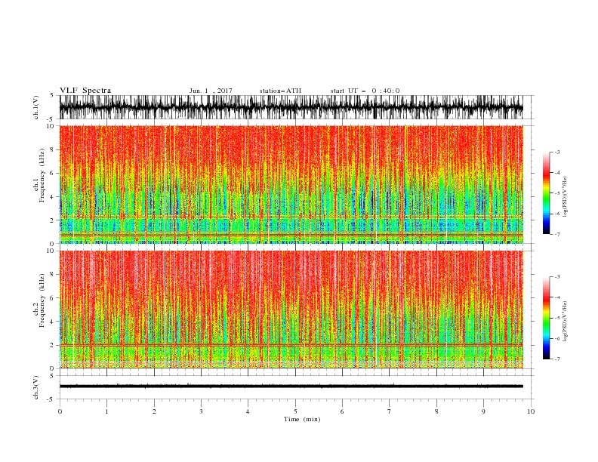
Task: Click the time axis tick label "1"
Action: [x=106, y=411]
